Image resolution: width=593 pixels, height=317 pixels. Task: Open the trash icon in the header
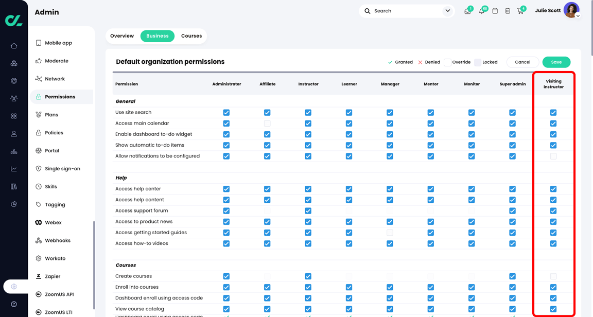tap(508, 10)
